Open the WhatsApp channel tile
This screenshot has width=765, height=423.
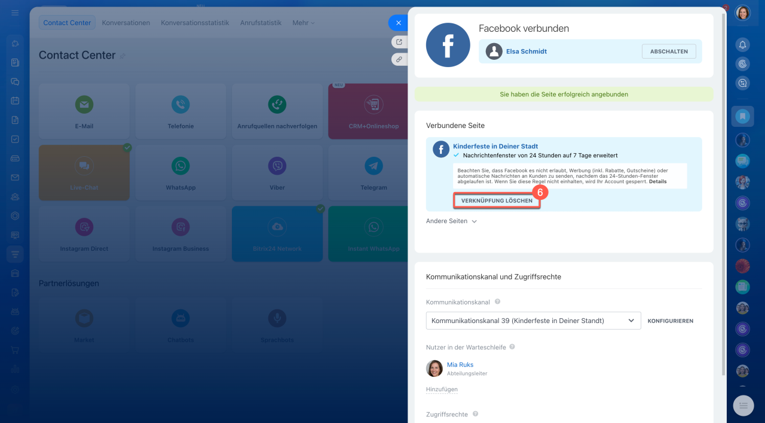[180, 173]
